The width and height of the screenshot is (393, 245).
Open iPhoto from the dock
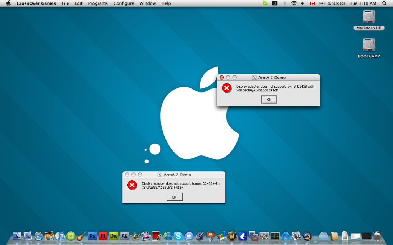tap(50, 236)
